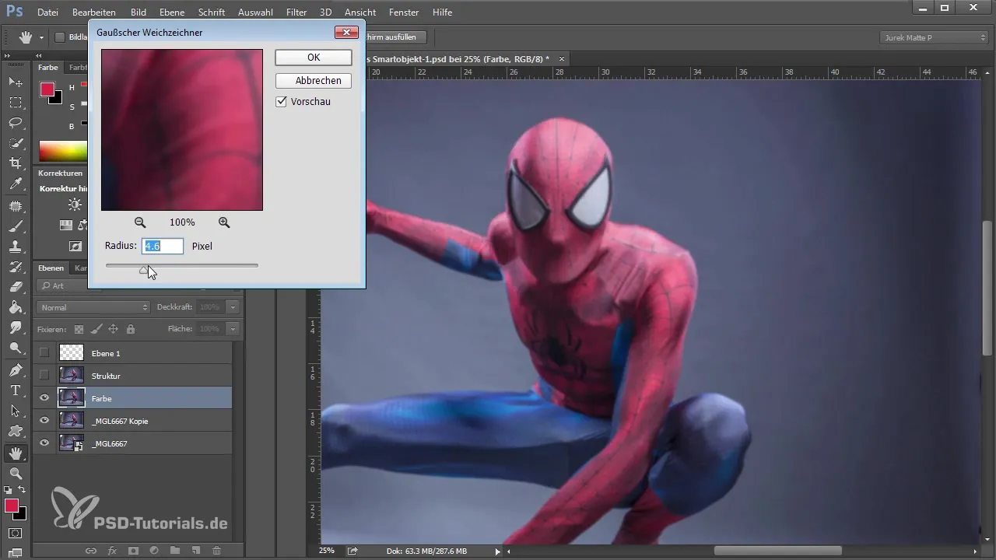This screenshot has height=560, width=996.
Task: Select the Eraser tool
Action: pos(15,287)
